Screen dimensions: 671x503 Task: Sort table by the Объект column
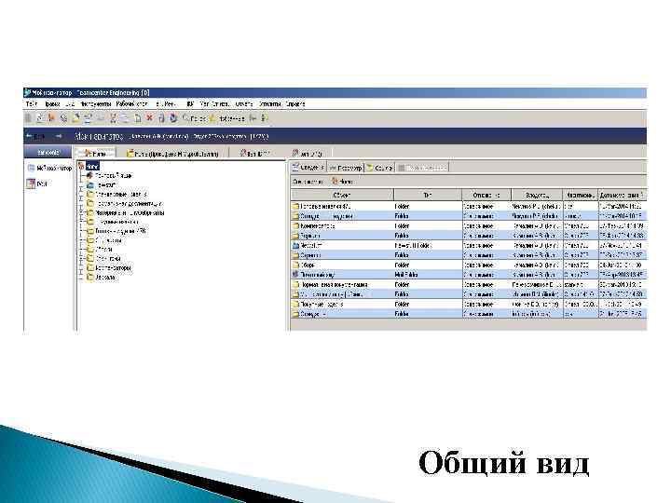(x=341, y=195)
